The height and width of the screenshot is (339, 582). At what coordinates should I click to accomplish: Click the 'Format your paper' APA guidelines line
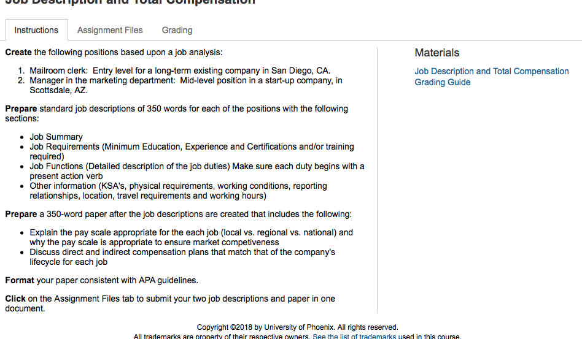[102, 281]
